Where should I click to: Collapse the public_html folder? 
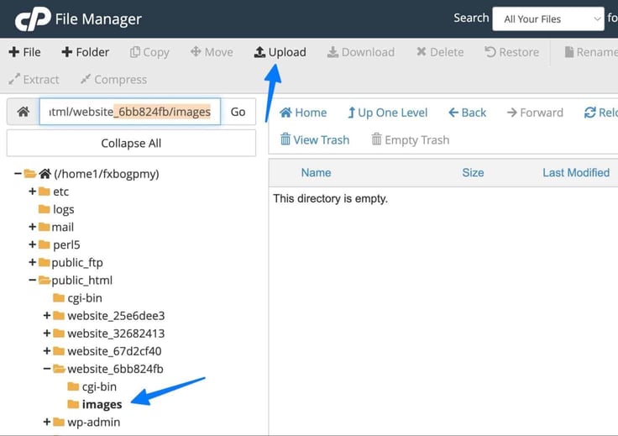click(32, 281)
